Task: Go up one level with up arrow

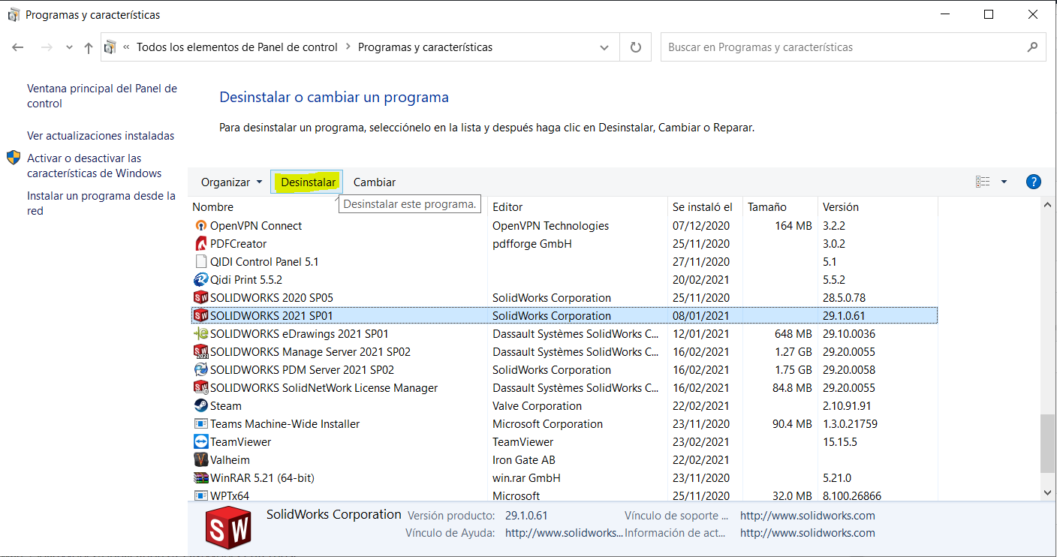Action: 89,47
